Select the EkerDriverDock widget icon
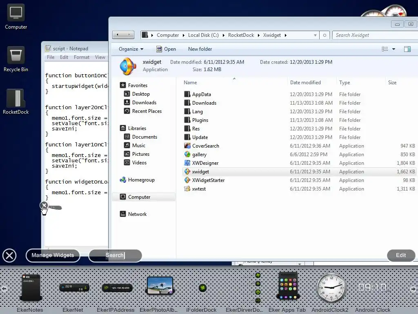This screenshot has height=314, width=418. point(258,287)
